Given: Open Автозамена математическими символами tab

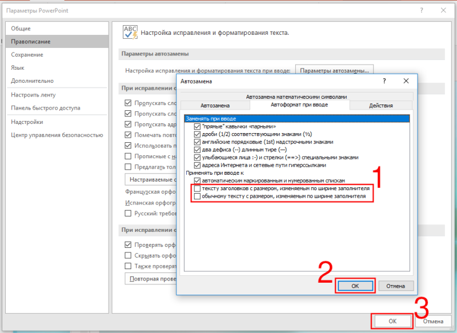Looking at the screenshot, I should pyautogui.click(x=296, y=97).
